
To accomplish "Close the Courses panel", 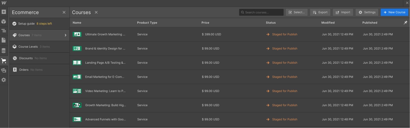I will [96, 12].
